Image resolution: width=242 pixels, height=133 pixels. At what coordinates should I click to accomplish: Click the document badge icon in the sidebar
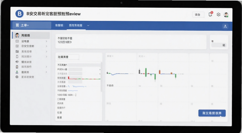tap(17, 67)
